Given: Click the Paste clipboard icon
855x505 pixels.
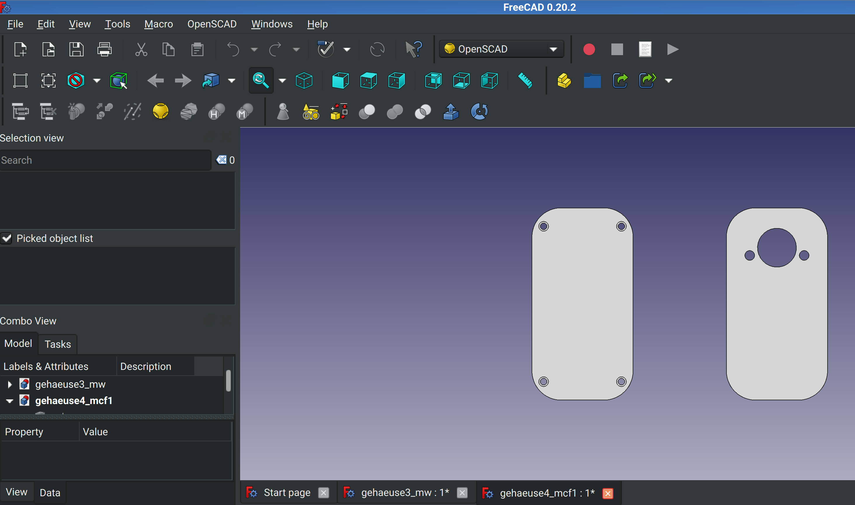Looking at the screenshot, I should click(x=197, y=49).
